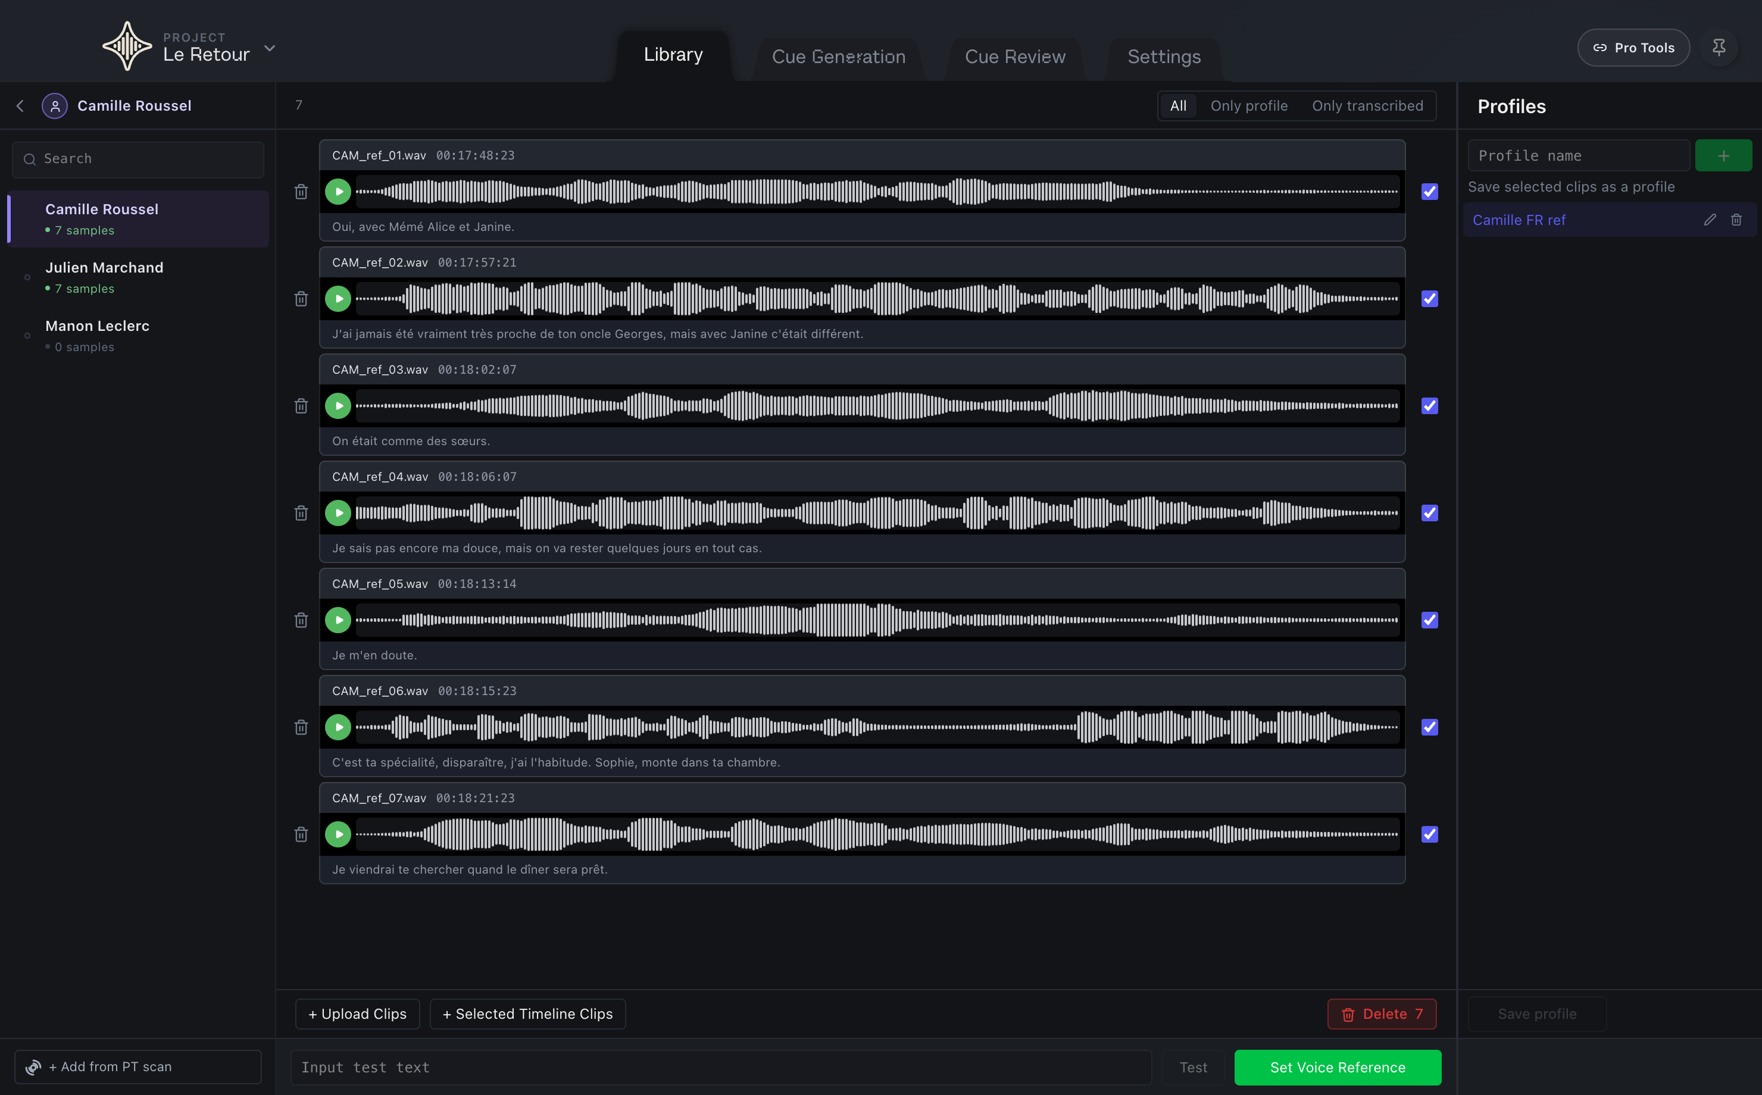Play the CAM_ref_01.wav clip
Image resolution: width=1762 pixels, height=1095 pixels.
pyautogui.click(x=338, y=192)
